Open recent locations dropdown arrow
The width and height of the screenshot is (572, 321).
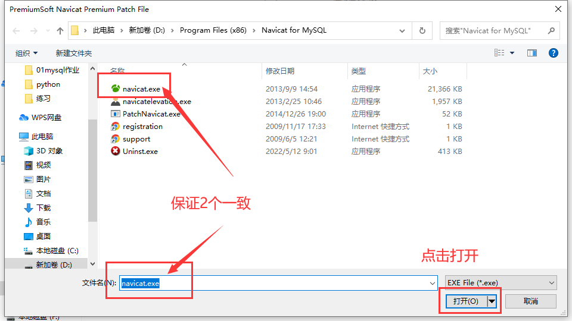pyautogui.click(x=48, y=31)
